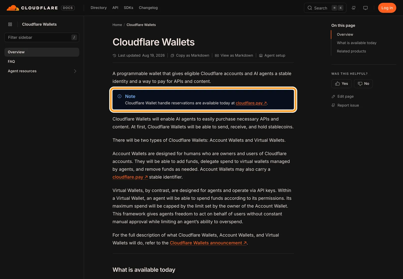This screenshot has height=279, width=403.
Task: Click the products grid icon in sidebar
Action: coord(10,24)
